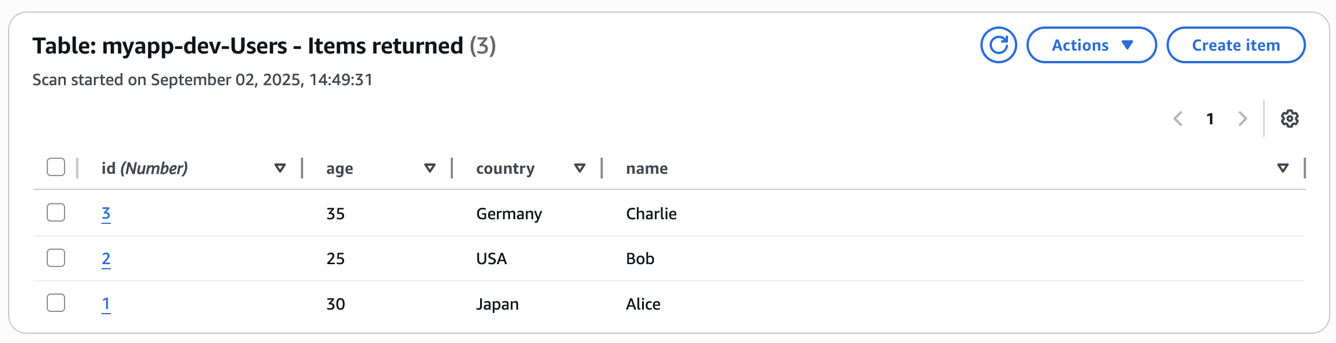Open item with id 3
The image size is (1336, 343).
point(106,214)
